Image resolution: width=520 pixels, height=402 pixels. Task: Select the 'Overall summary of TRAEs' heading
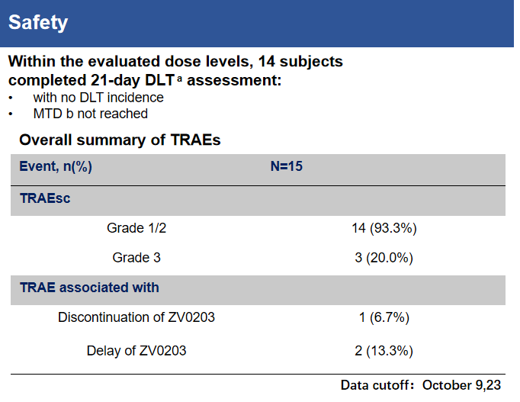(120, 140)
